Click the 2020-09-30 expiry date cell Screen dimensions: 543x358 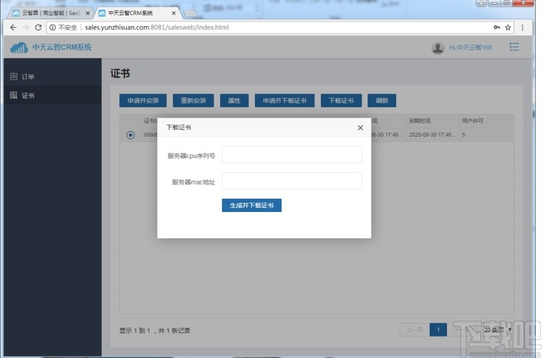click(x=432, y=135)
